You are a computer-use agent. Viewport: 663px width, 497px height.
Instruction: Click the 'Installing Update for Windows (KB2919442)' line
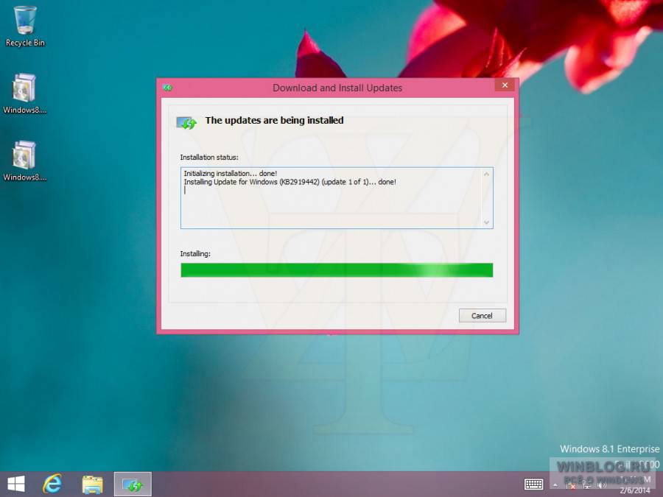click(x=290, y=182)
